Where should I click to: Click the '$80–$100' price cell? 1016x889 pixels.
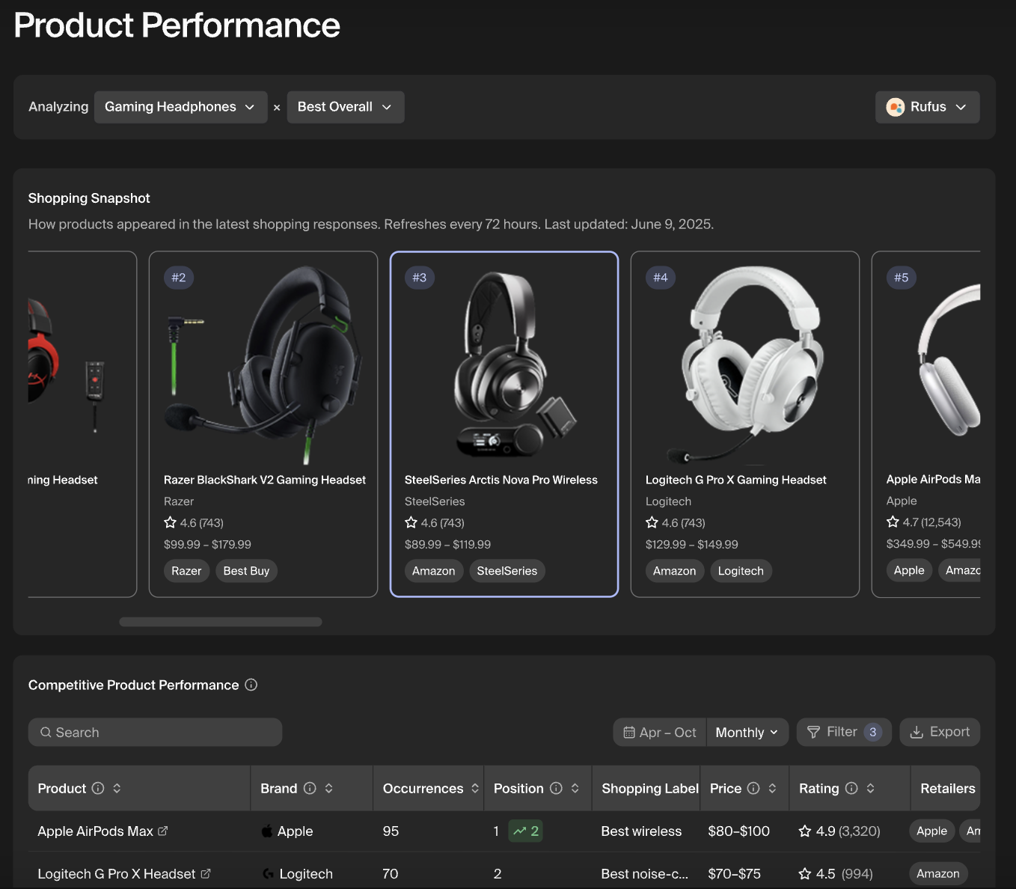point(738,831)
